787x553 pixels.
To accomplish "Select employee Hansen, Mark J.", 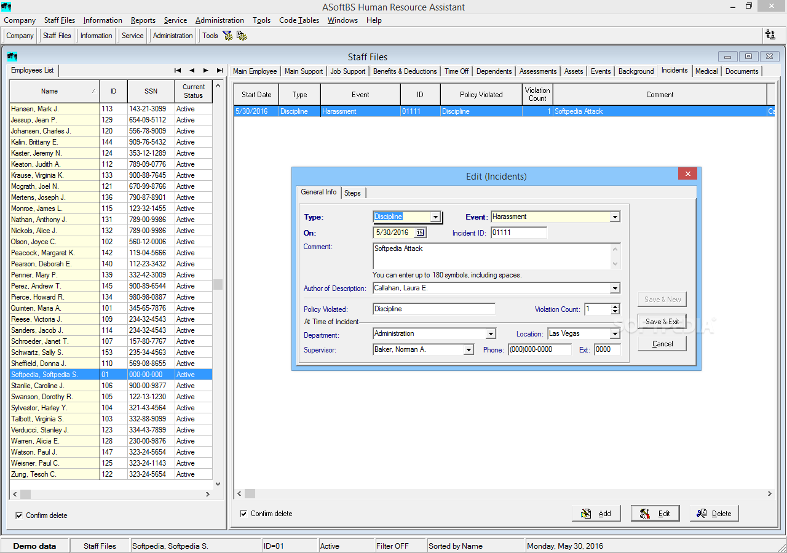I will point(111,109).
